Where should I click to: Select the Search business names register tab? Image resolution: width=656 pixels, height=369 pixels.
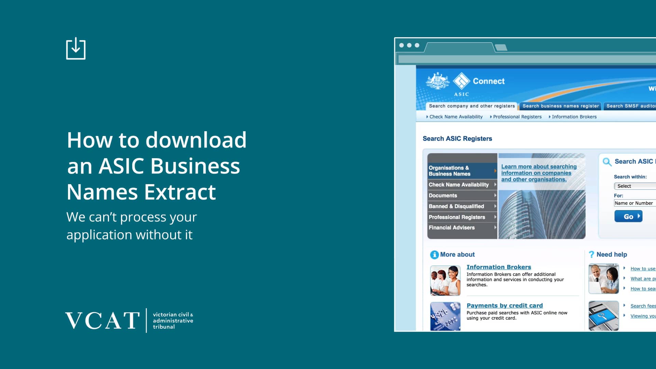(x=560, y=106)
